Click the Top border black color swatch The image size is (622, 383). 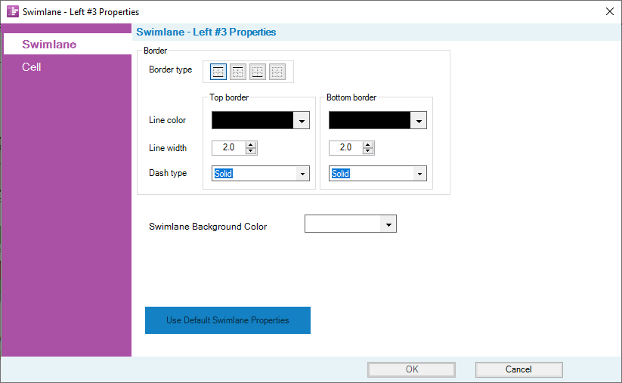coord(252,120)
